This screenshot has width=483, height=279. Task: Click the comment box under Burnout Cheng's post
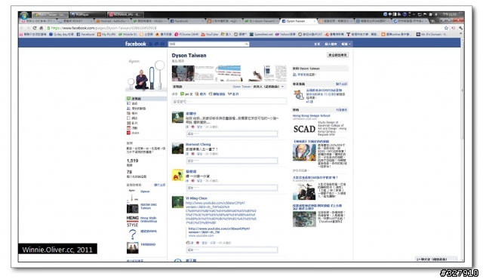[232, 161]
